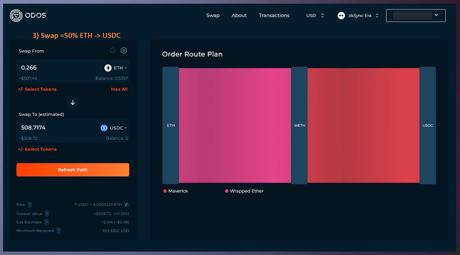
Task: Click the Wrapped Ether legend label
Action: click(x=247, y=191)
